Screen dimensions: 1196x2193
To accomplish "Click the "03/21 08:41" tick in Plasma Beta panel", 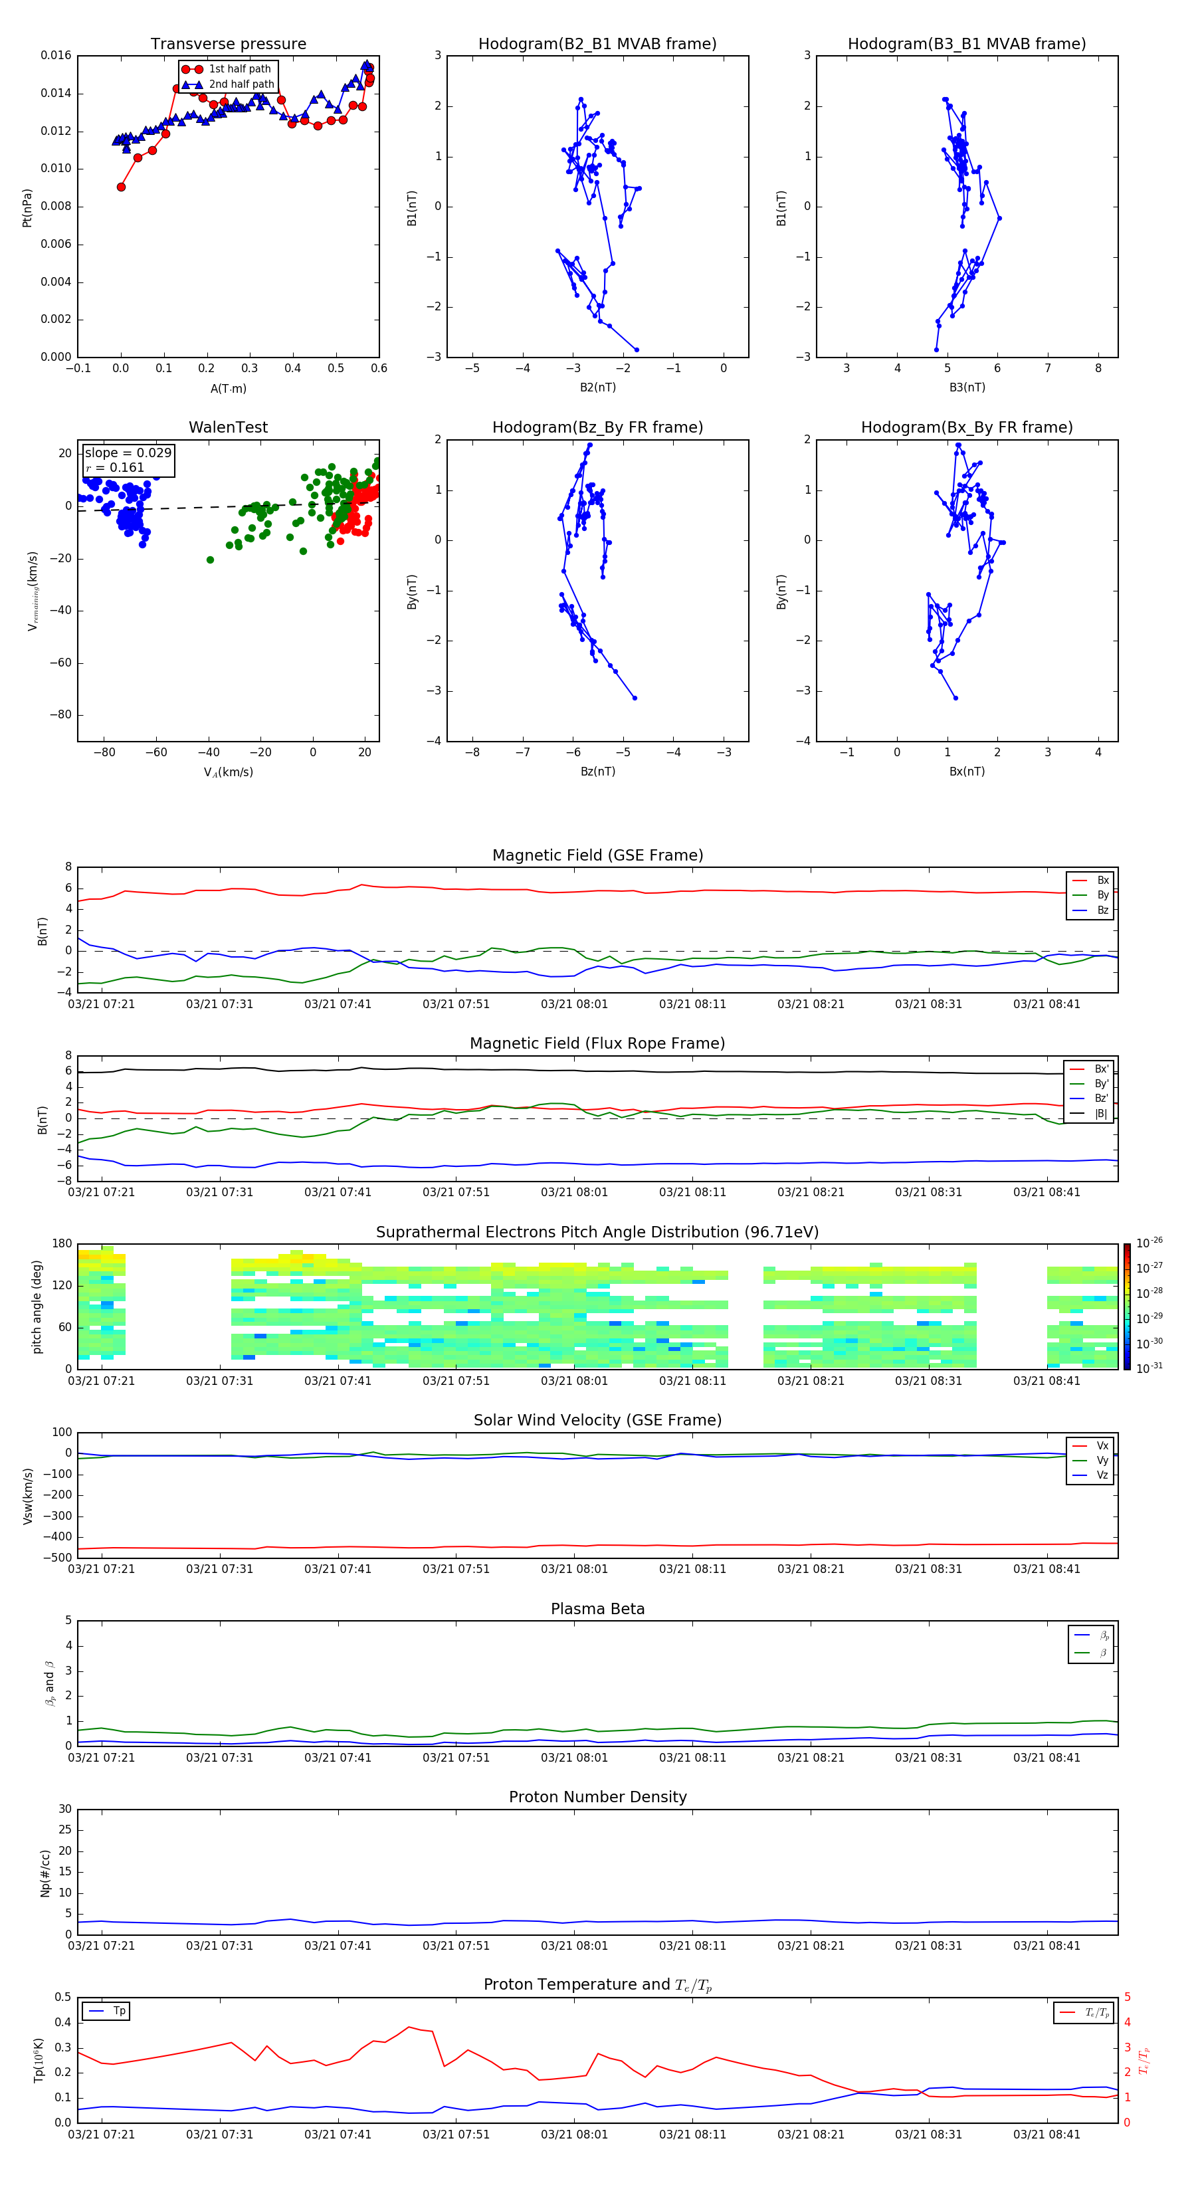I will point(1046,1758).
